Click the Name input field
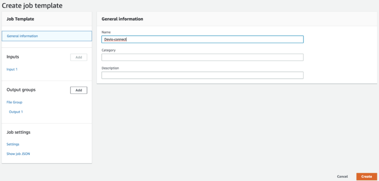This screenshot has height=181, width=379. click(202, 39)
